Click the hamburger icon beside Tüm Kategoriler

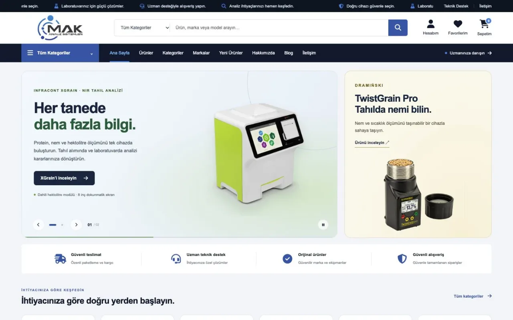30,53
